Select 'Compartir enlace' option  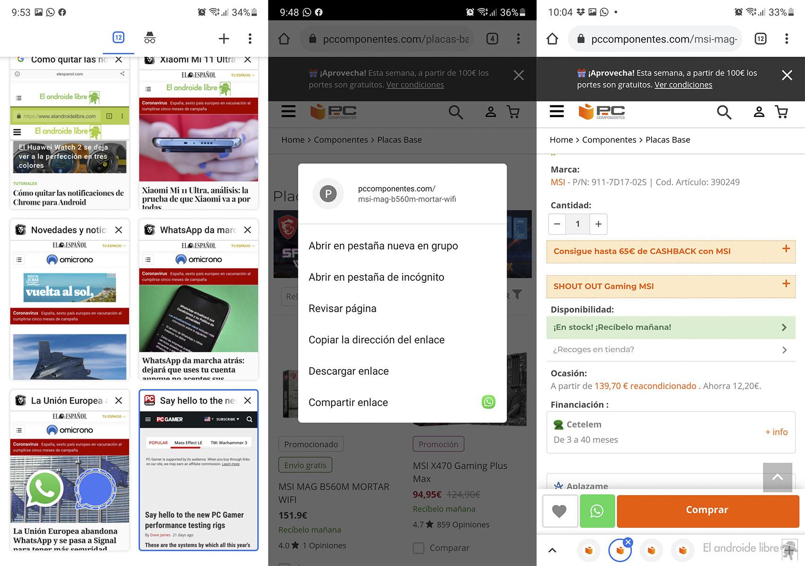click(x=348, y=402)
